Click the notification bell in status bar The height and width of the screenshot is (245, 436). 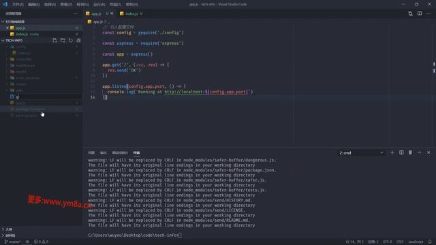(x=430, y=242)
